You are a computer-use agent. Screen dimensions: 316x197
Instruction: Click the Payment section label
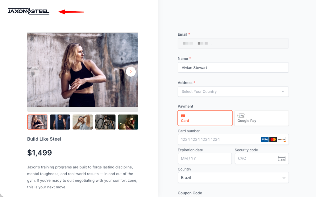[x=185, y=106]
